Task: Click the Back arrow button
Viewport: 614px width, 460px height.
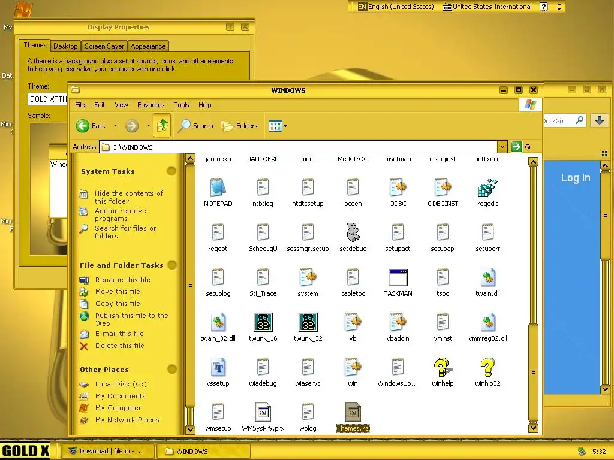Action: click(x=91, y=126)
